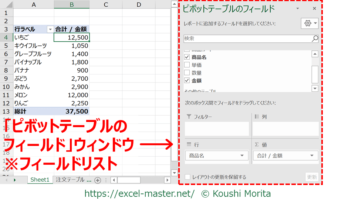This screenshot has width=355, height=199.
Task: Close the pivot table fields pane
Action: coord(314,8)
